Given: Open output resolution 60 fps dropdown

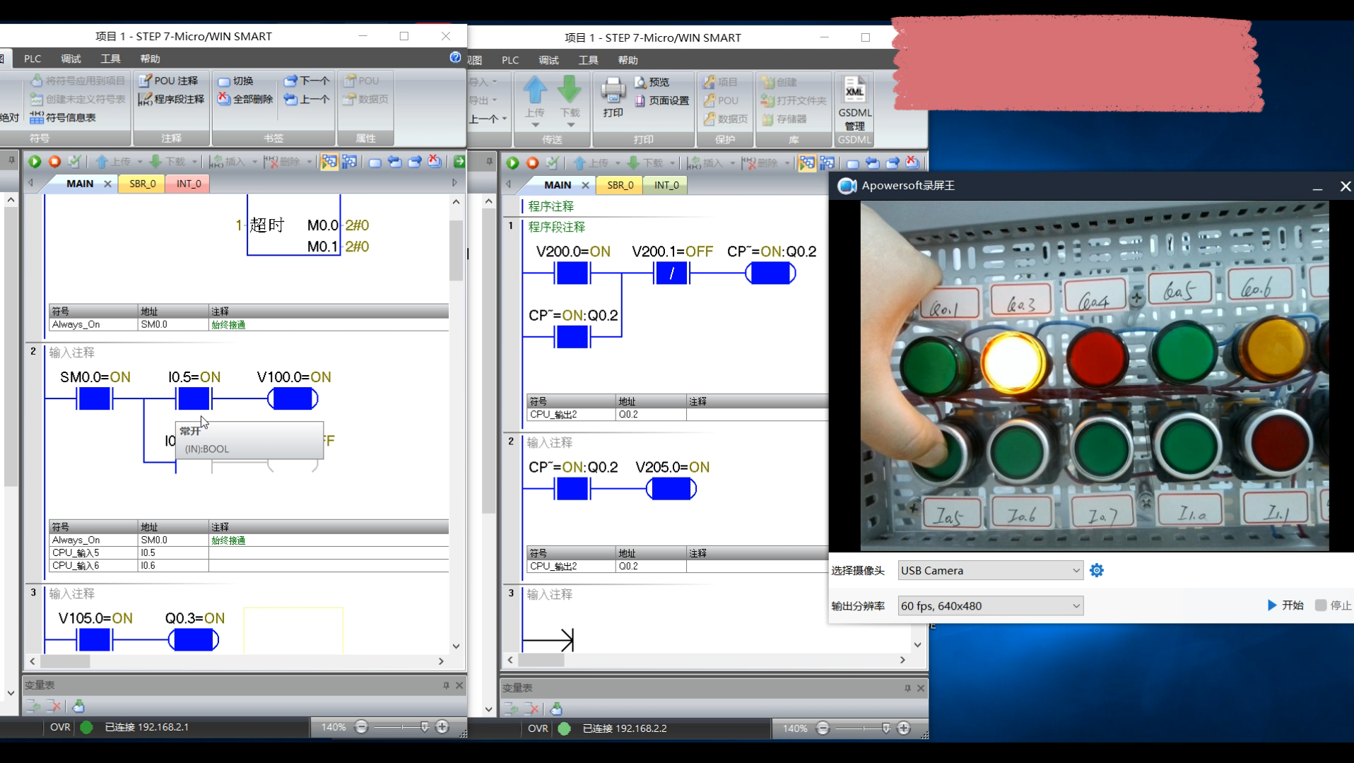Looking at the screenshot, I should (990, 605).
